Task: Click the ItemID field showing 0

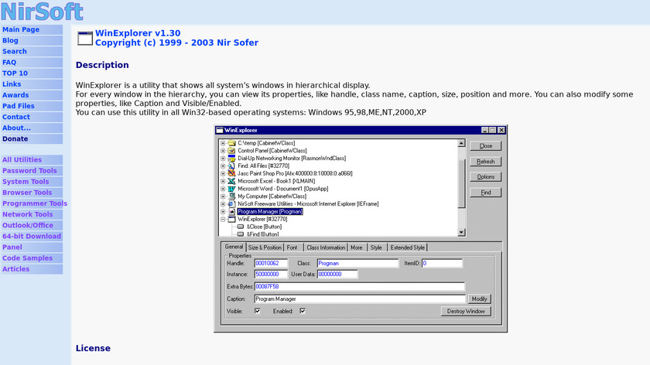Action: [442, 263]
